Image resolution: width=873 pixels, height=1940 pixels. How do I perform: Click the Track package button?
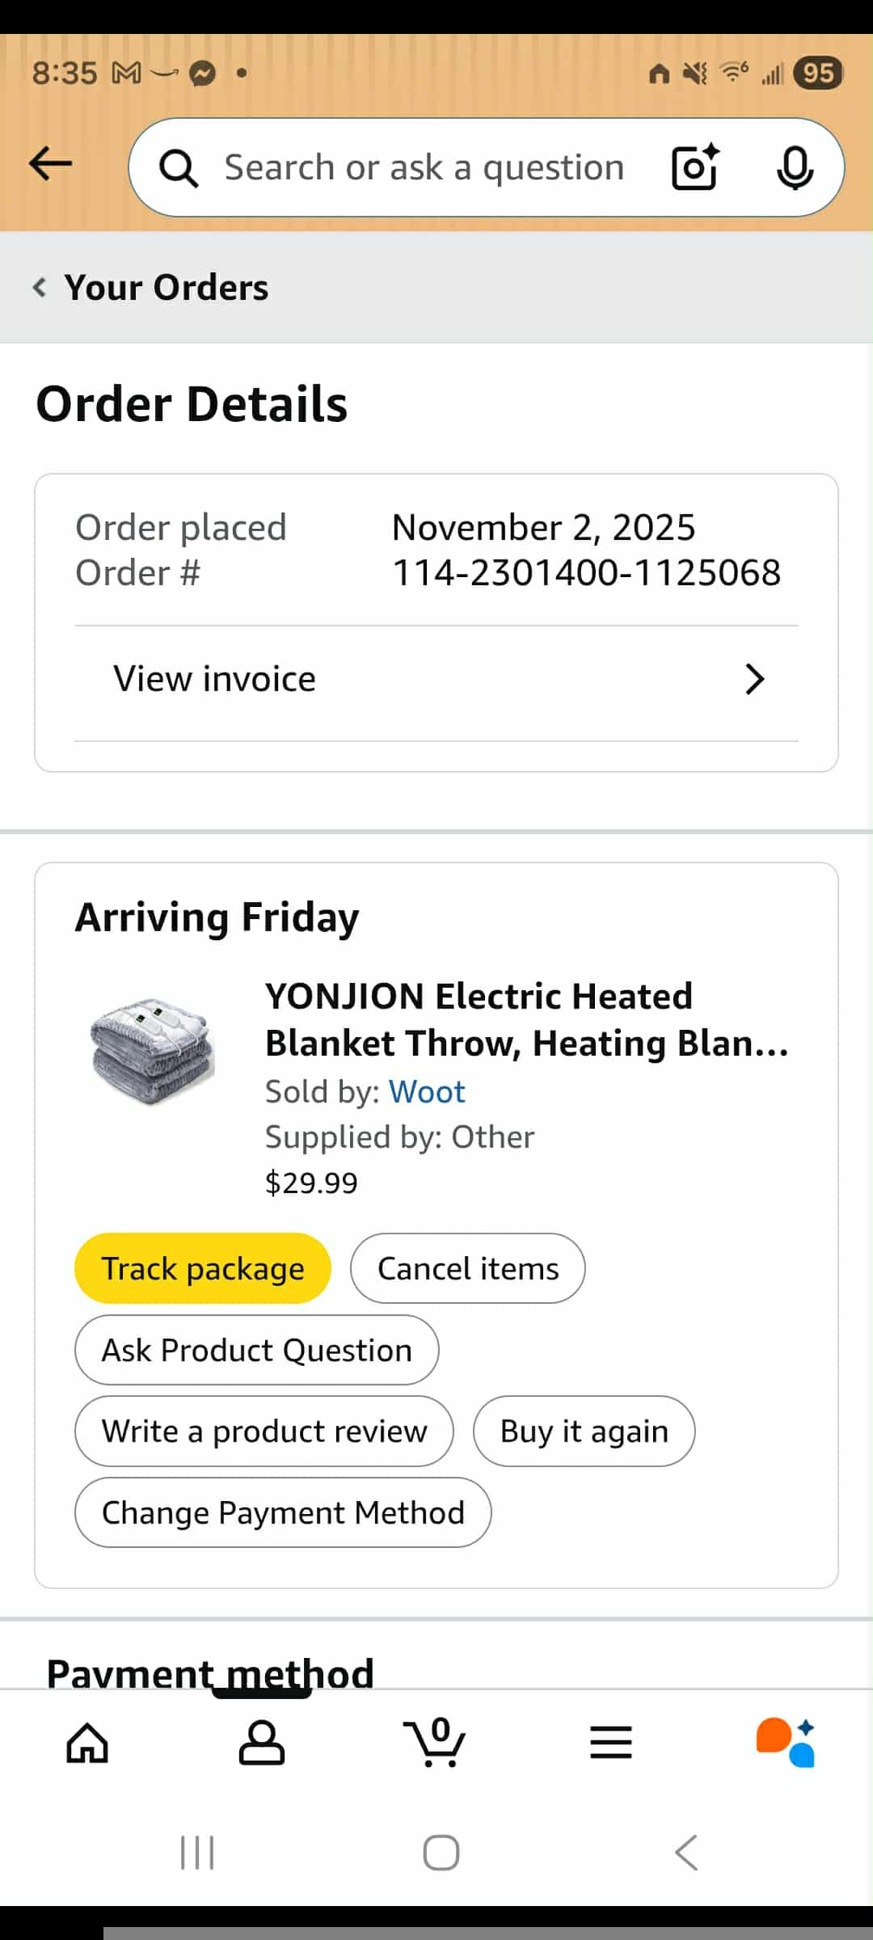tap(203, 1268)
